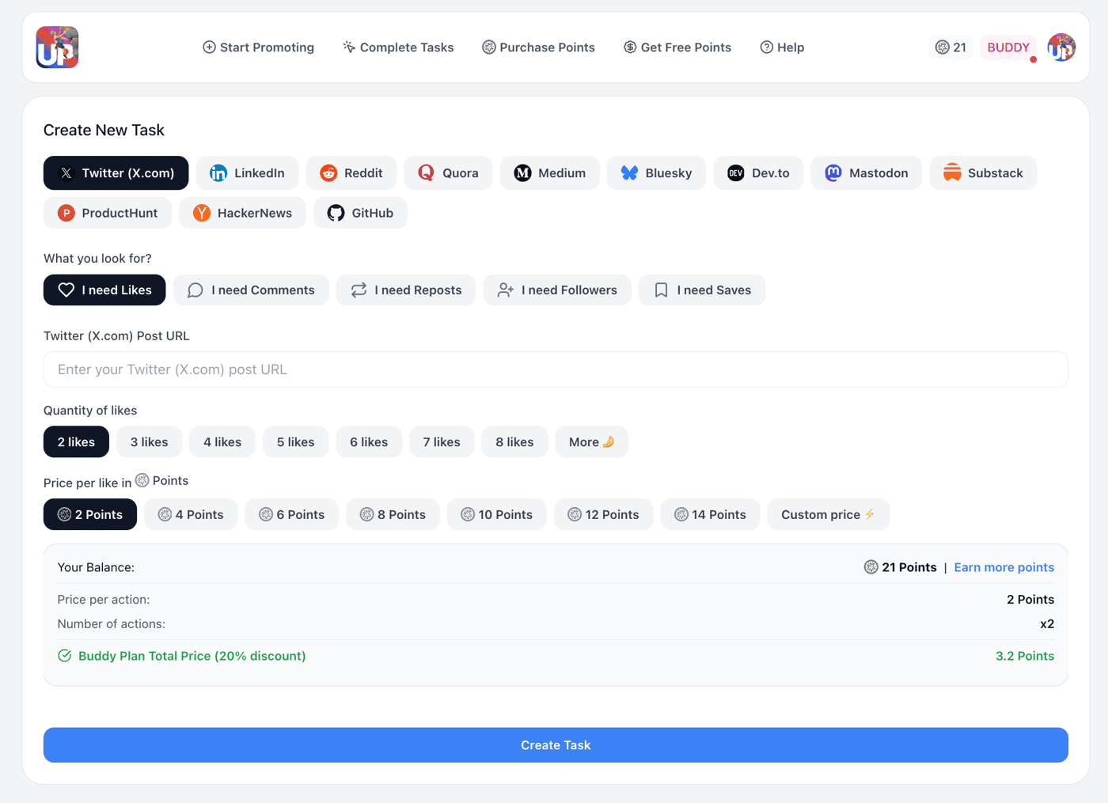
Task: Open the user avatar in the top right
Action: coord(1061,47)
